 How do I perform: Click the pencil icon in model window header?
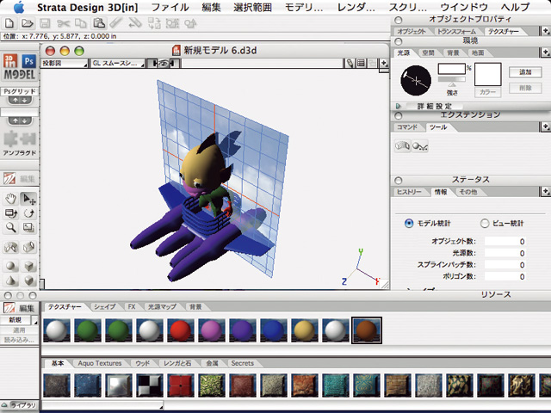click(x=350, y=63)
